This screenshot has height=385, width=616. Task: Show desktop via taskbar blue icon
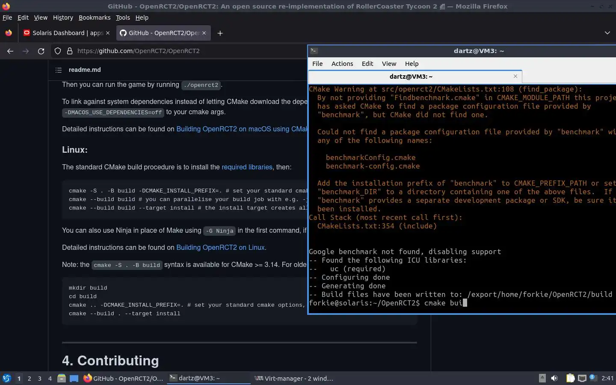click(x=74, y=378)
